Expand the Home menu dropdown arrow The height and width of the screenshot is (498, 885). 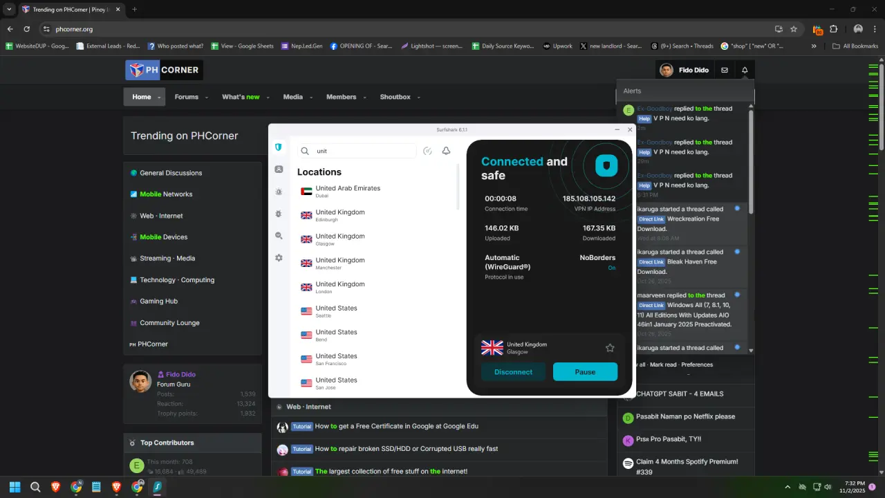(x=160, y=98)
